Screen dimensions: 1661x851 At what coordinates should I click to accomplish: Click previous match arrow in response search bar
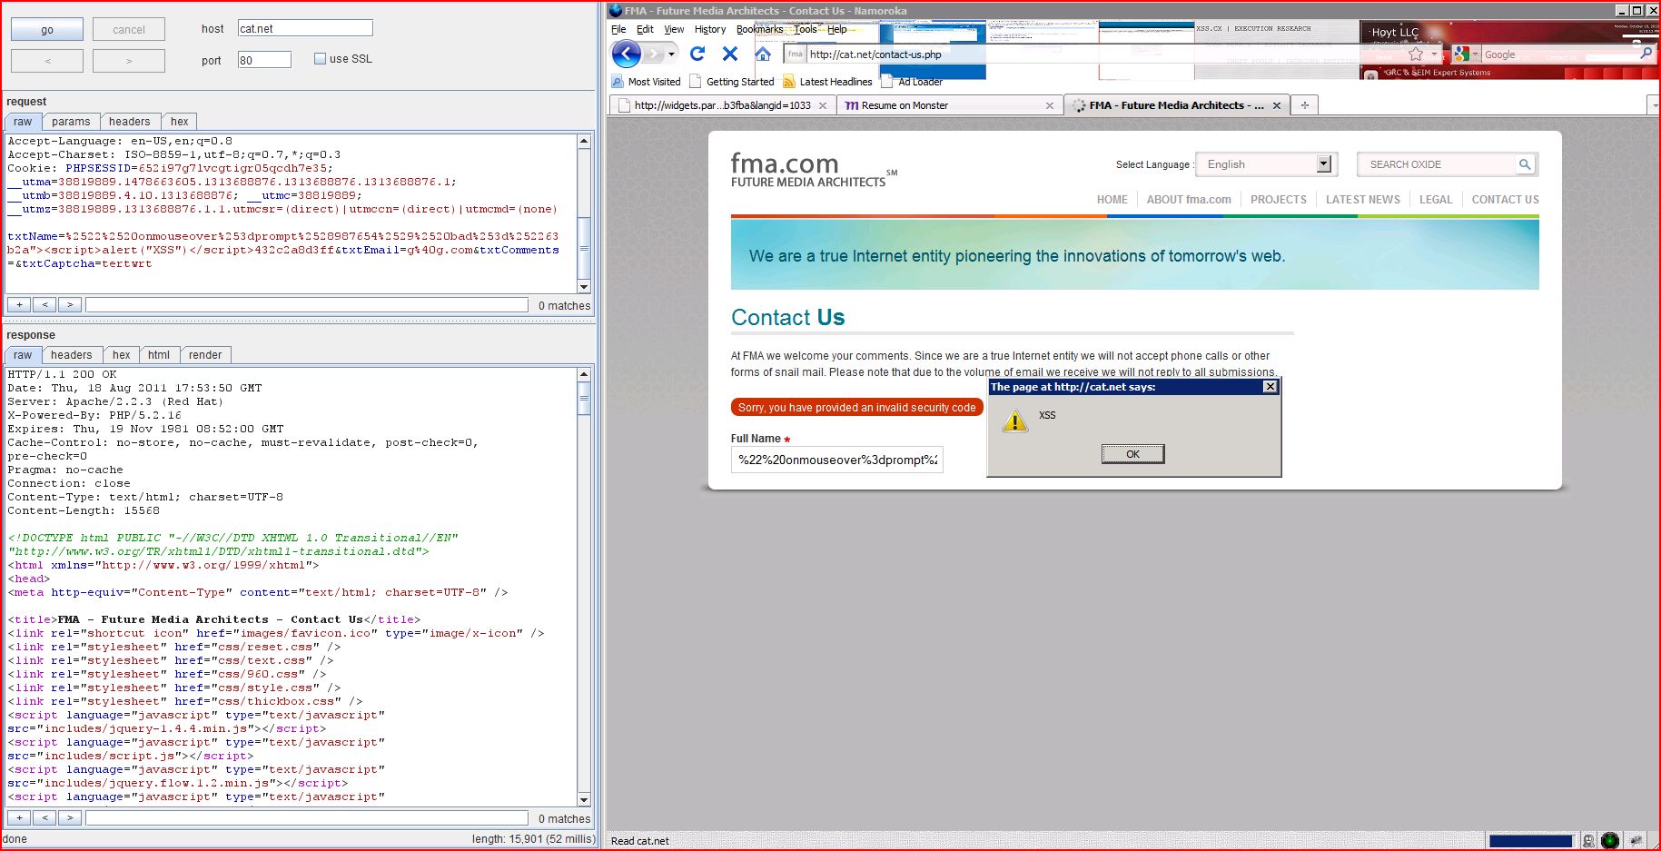44,818
